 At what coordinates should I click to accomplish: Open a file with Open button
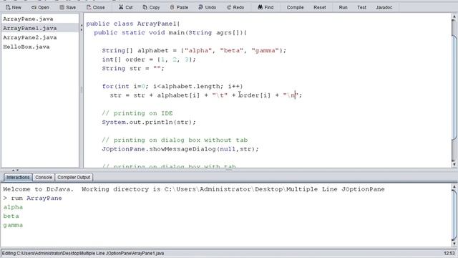40,7
